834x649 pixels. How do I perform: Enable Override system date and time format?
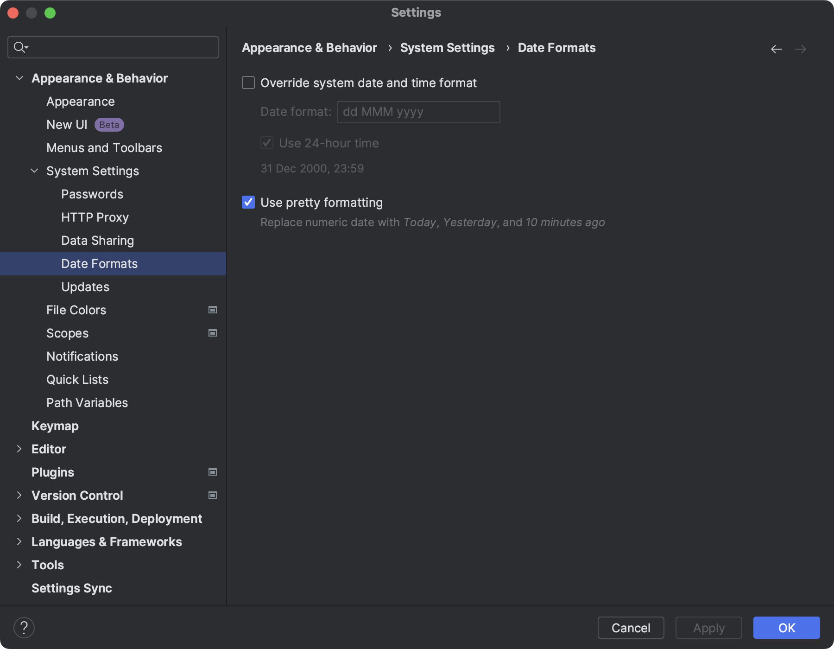248,83
